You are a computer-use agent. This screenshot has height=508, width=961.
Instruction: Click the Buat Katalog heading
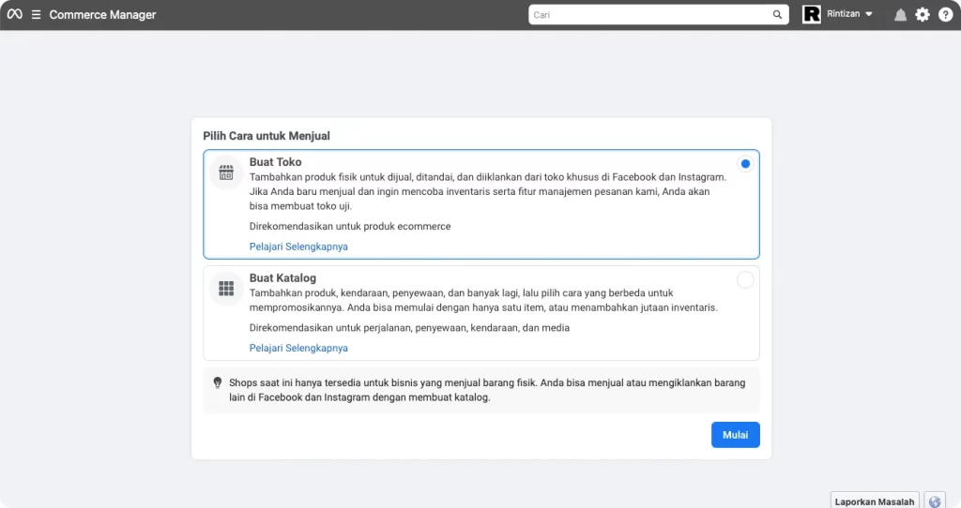(282, 277)
